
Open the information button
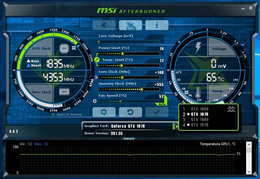point(157,25)
